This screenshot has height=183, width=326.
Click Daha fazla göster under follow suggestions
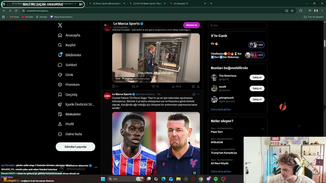(221, 110)
